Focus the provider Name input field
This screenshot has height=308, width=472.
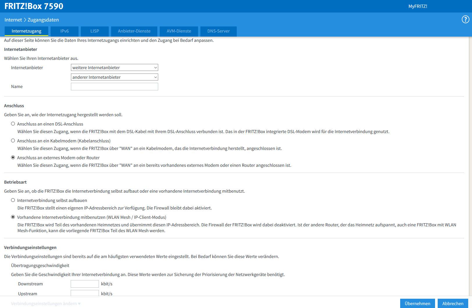click(x=115, y=87)
